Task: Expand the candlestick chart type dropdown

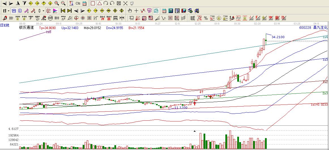Action: click(43, 11)
